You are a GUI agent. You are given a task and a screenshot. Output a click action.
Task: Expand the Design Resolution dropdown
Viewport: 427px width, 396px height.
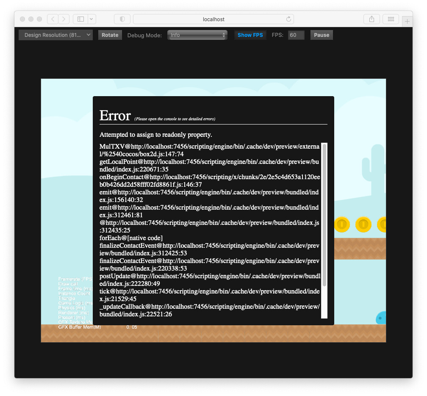tap(55, 35)
